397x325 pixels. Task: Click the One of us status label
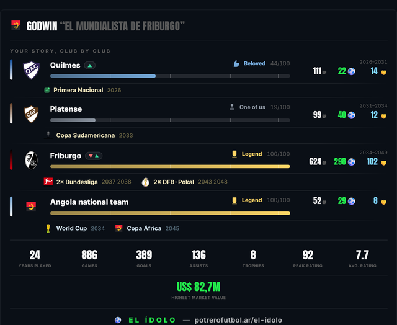(252, 107)
